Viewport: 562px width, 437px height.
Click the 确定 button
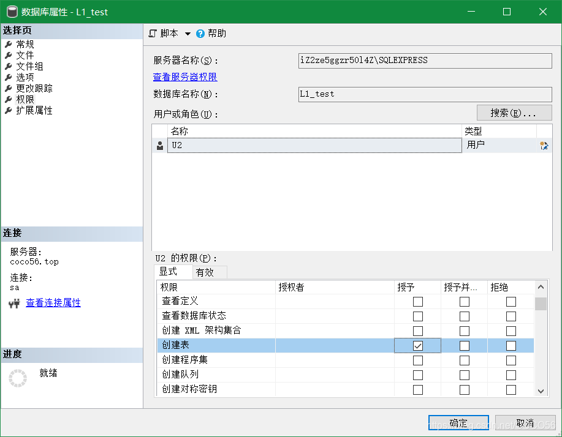tap(458, 423)
